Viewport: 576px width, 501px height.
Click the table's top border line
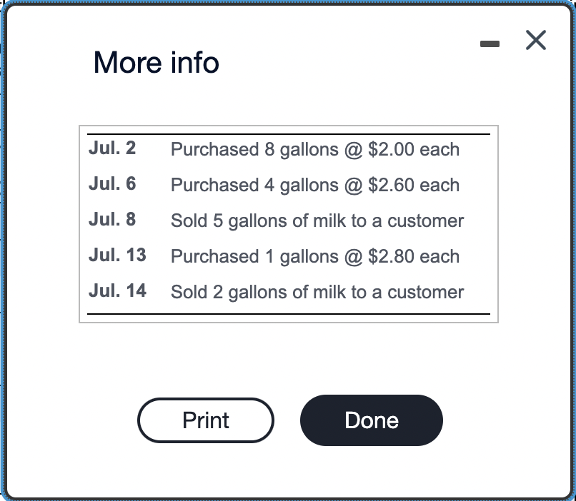[x=286, y=133]
